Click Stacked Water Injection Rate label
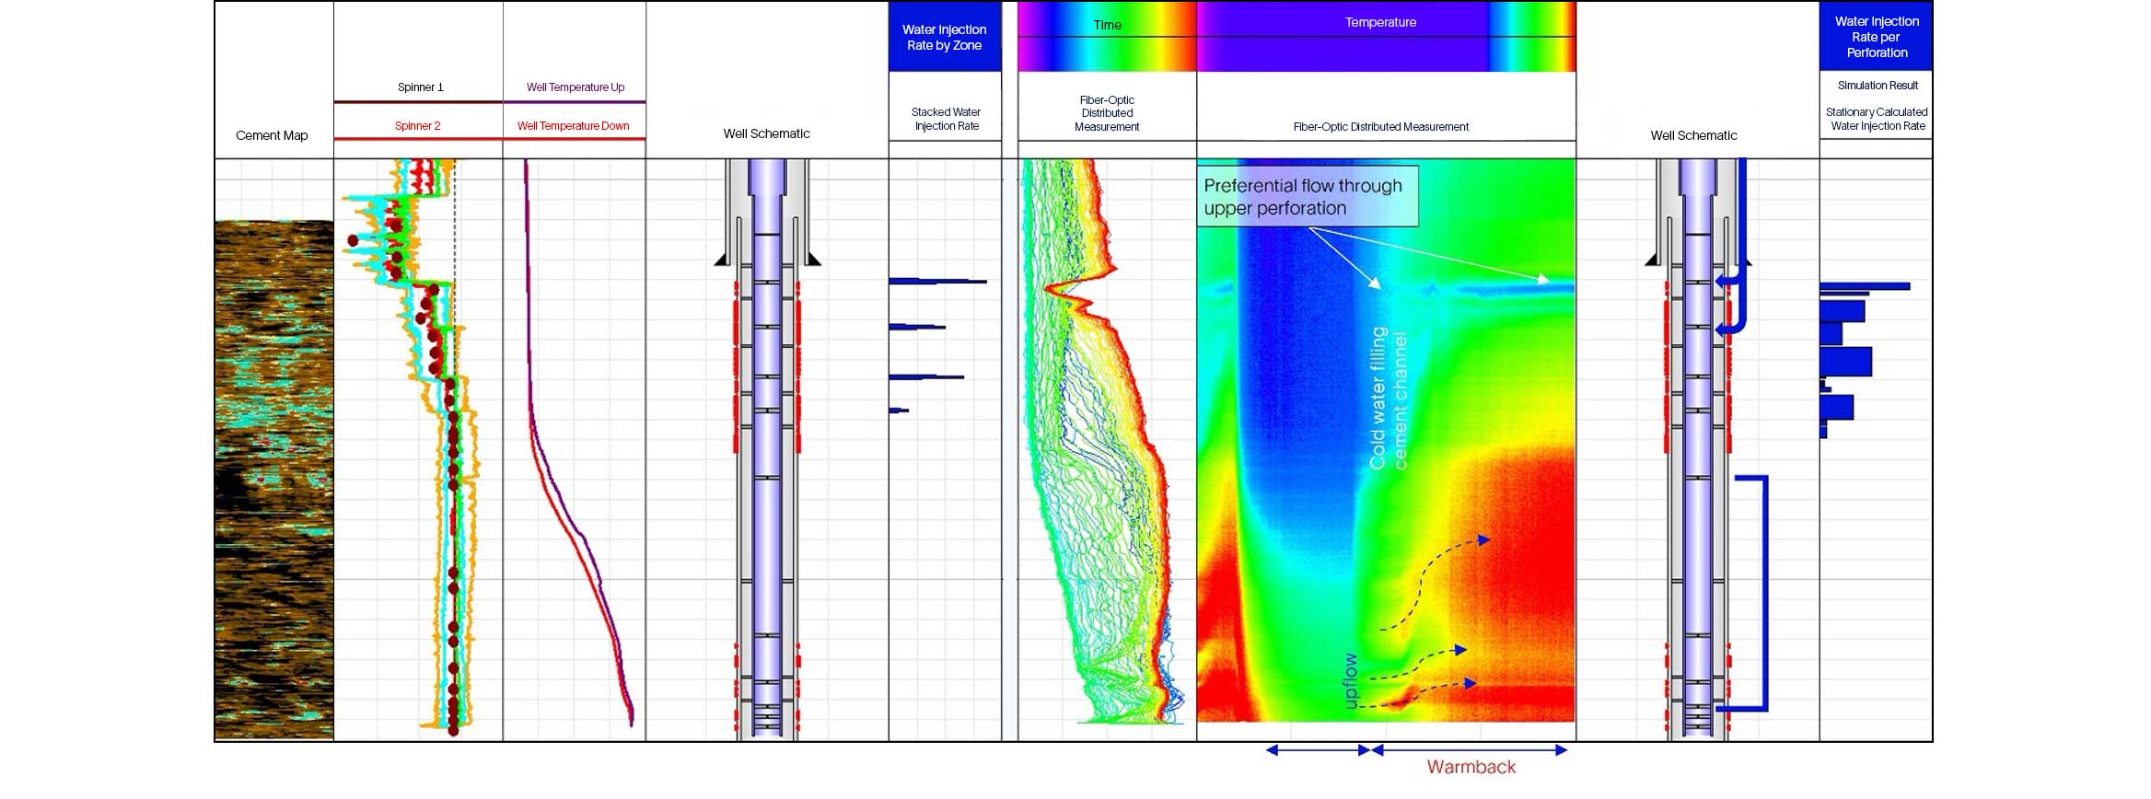The image size is (2151, 799). coord(947,119)
